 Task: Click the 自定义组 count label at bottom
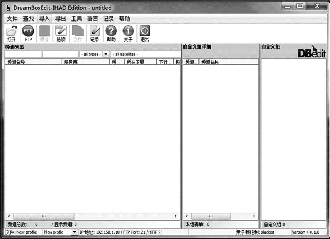coord(274,225)
